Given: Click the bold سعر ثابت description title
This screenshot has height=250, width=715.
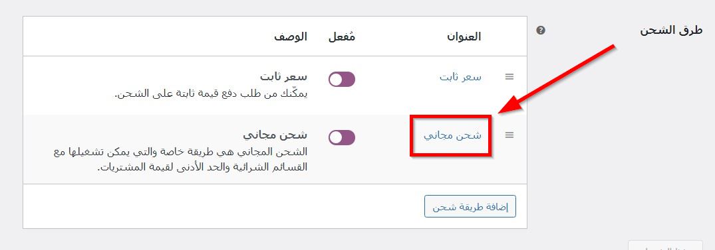Looking at the screenshot, I should [x=283, y=77].
